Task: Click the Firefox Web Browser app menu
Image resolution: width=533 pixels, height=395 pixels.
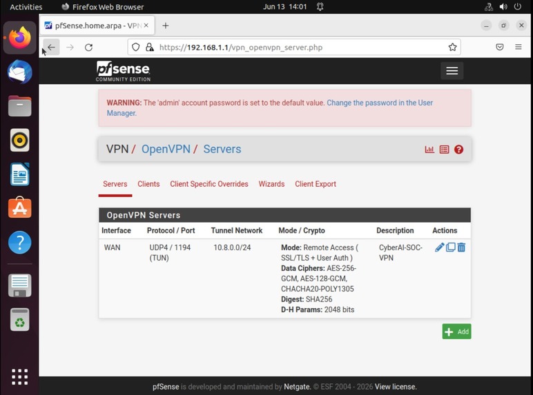Action: point(103,7)
